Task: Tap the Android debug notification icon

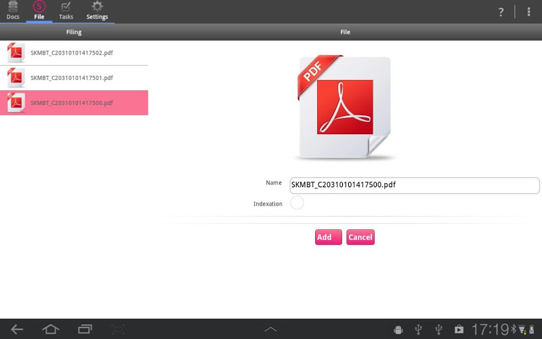Action: click(398, 330)
